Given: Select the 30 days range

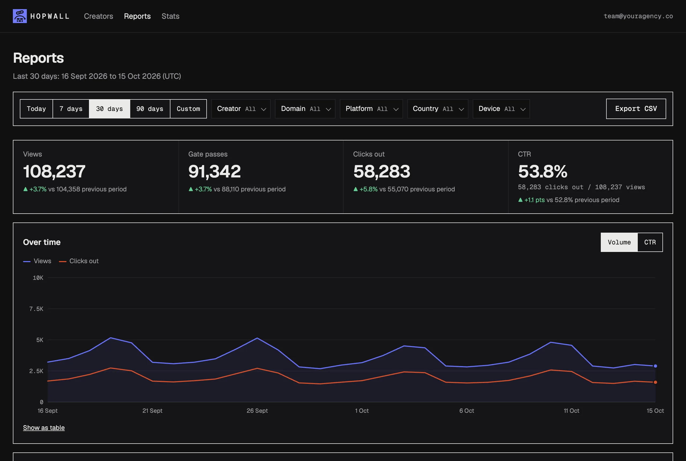Looking at the screenshot, I should 109,109.
